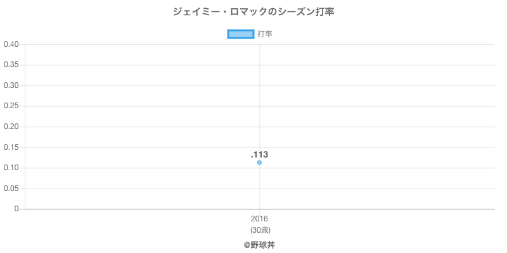Click the 0.20 y-axis tick label

(x=11, y=126)
